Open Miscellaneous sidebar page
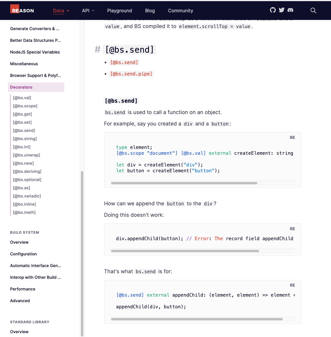The height and width of the screenshot is (337, 331). point(24,64)
